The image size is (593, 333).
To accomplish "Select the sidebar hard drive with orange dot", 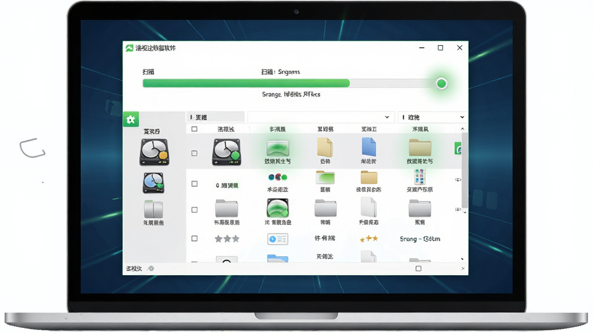I will tap(154, 152).
